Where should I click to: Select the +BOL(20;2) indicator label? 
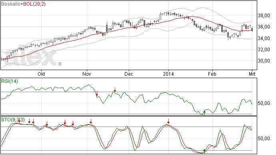33,4
